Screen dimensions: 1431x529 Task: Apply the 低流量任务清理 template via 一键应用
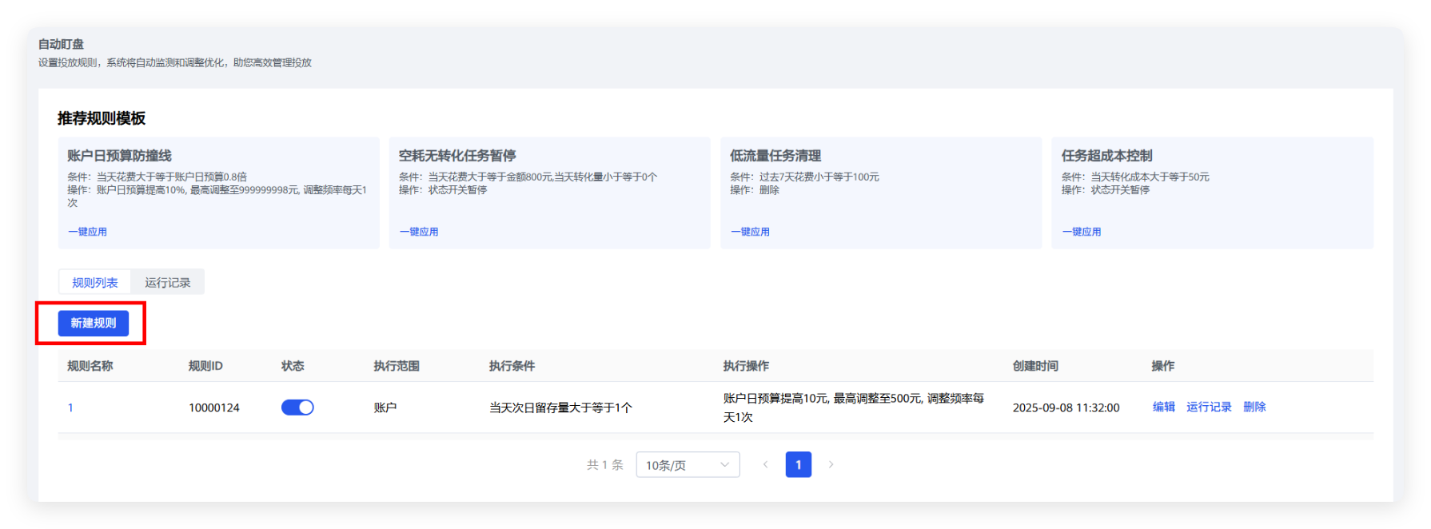point(750,232)
